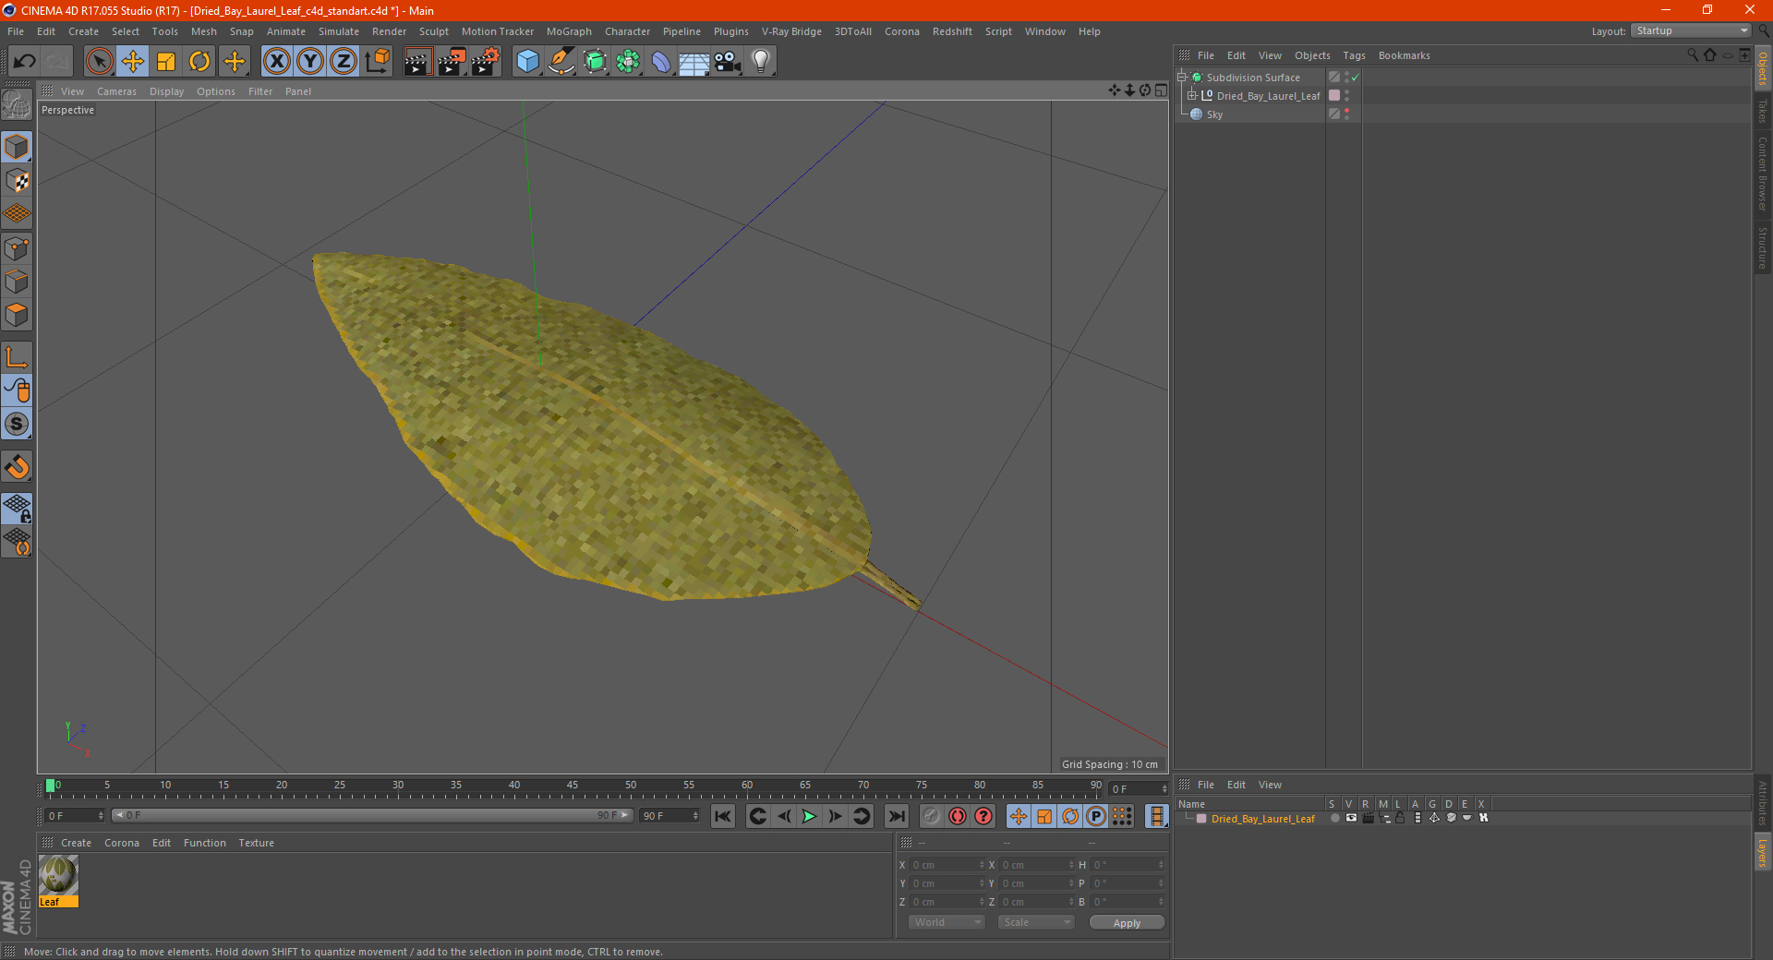Open Material Manager Create menu
Screen dimensions: 1773x960
(76, 843)
